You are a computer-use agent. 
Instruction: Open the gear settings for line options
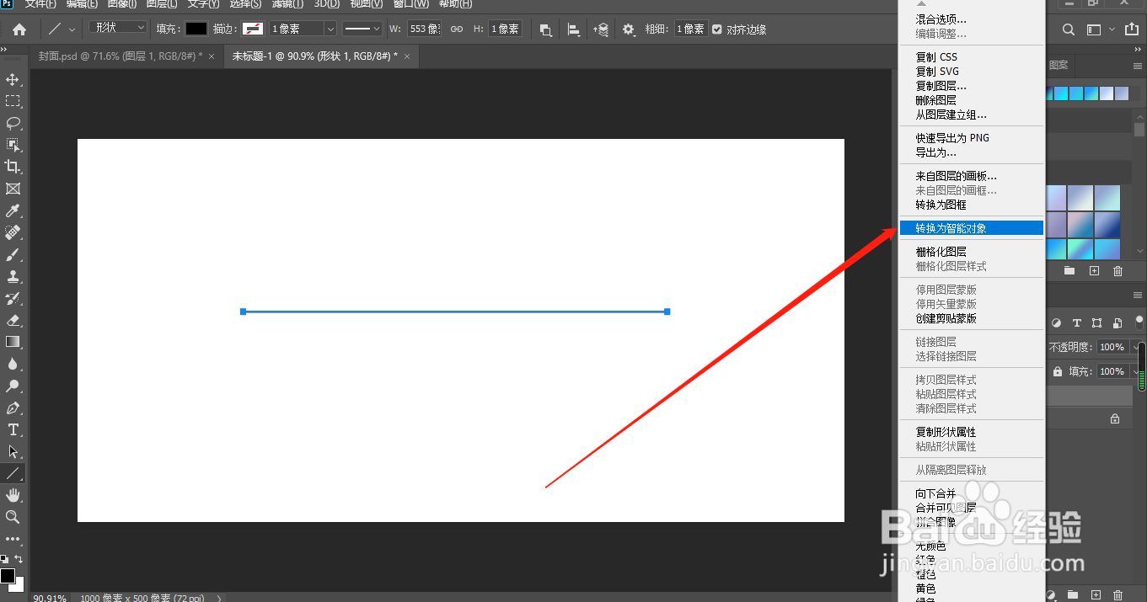[629, 29]
